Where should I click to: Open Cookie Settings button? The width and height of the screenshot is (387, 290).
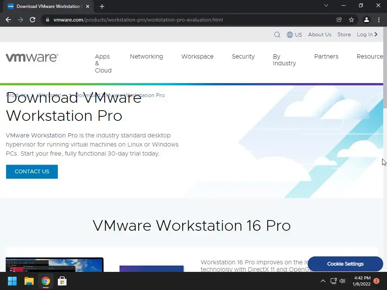coord(345,264)
